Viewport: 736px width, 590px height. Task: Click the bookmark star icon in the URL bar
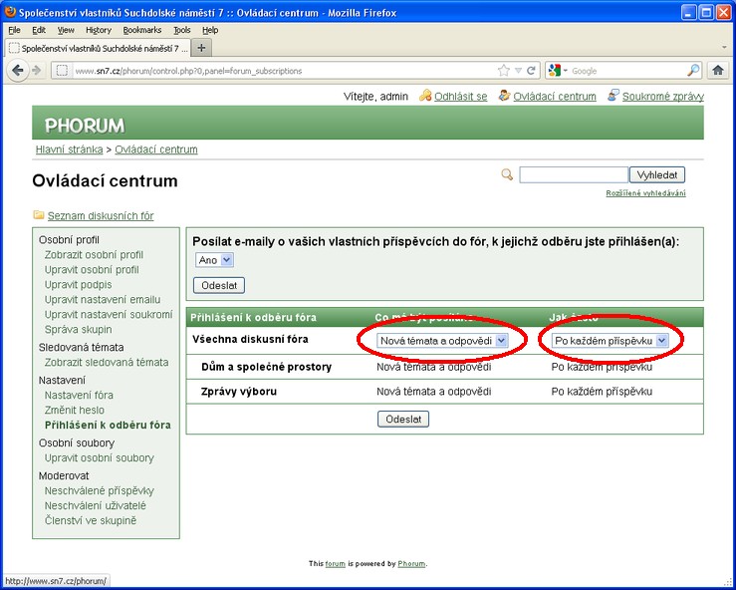coord(505,71)
